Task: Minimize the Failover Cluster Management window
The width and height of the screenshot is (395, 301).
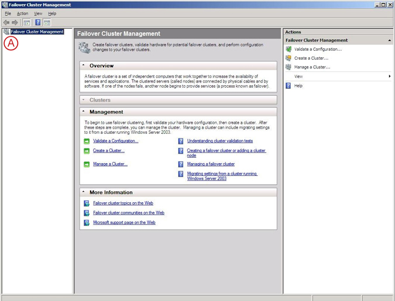Action: [x=377, y=5]
